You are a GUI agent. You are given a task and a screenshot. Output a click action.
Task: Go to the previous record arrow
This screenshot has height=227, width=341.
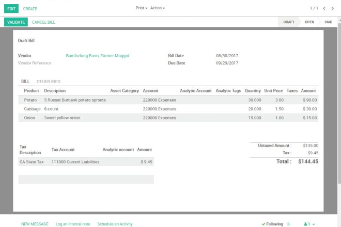pyautogui.click(x=324, y=8)
